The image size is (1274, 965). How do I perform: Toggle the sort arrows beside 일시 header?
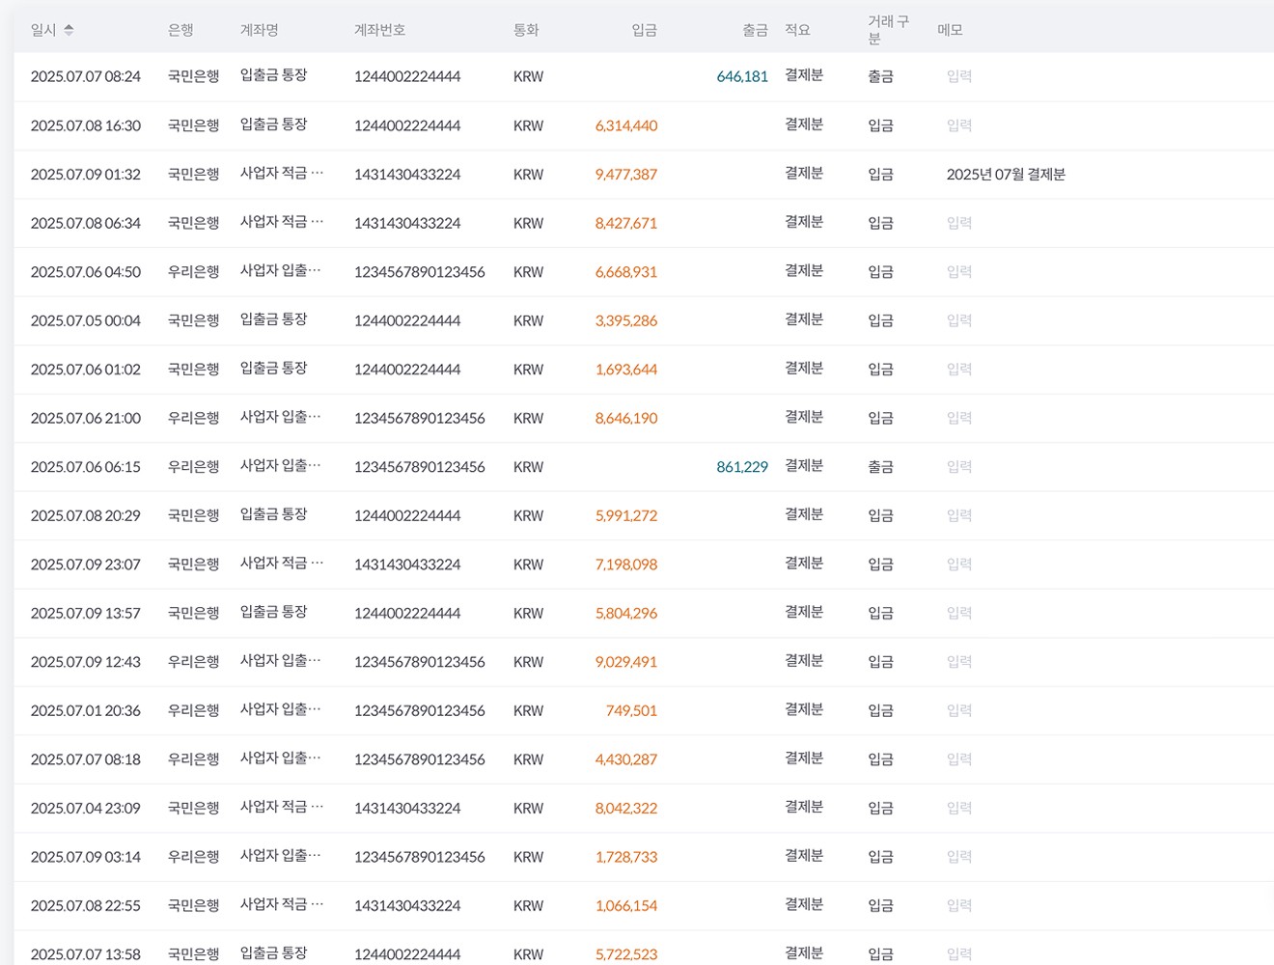69,29
